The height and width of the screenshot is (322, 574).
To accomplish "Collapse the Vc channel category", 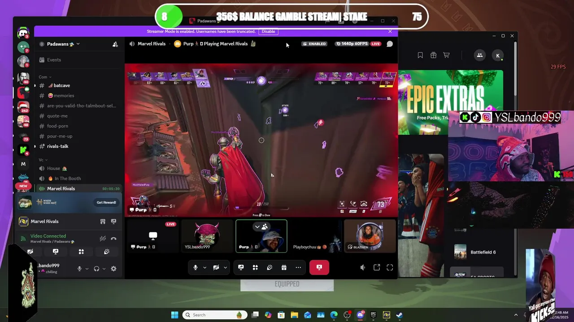I will click(43, 160).
